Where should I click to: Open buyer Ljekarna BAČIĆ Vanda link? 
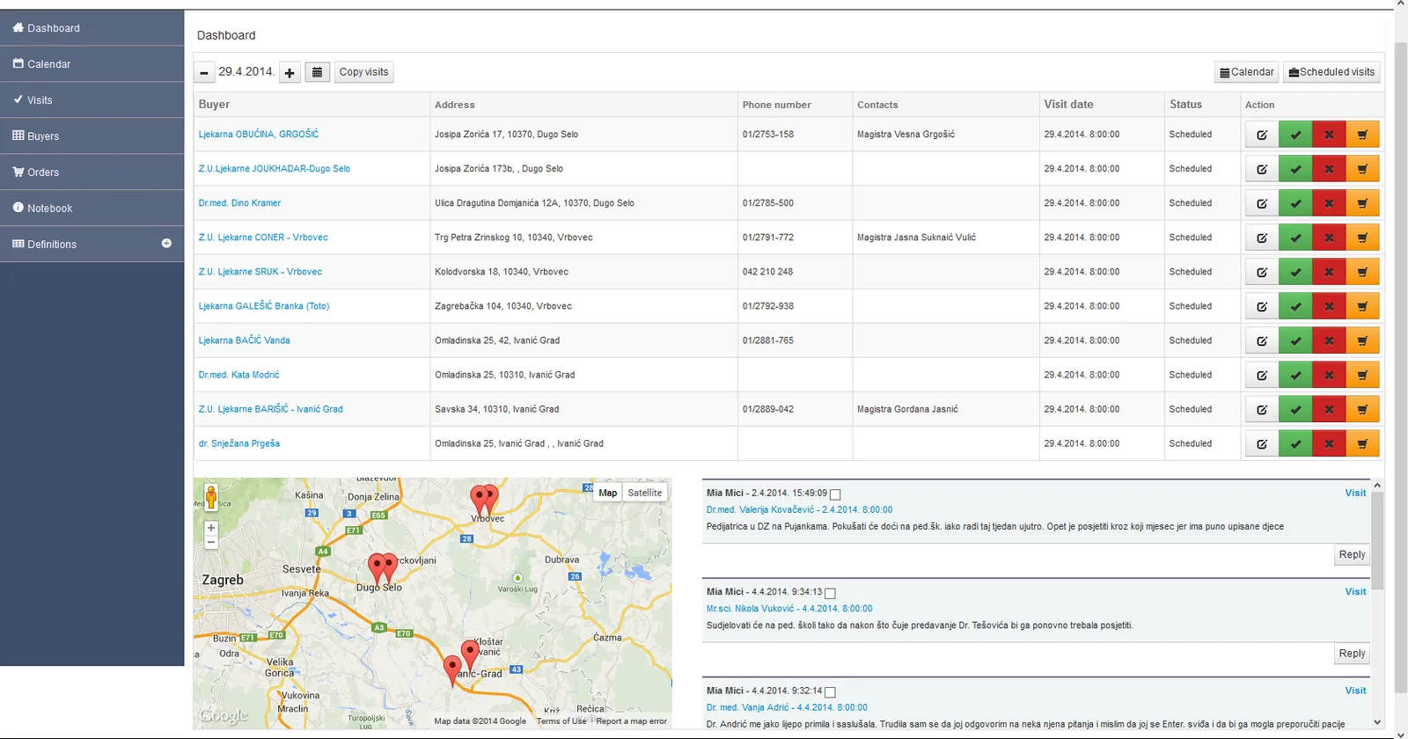pyautogui.click(x=244, y=340)
